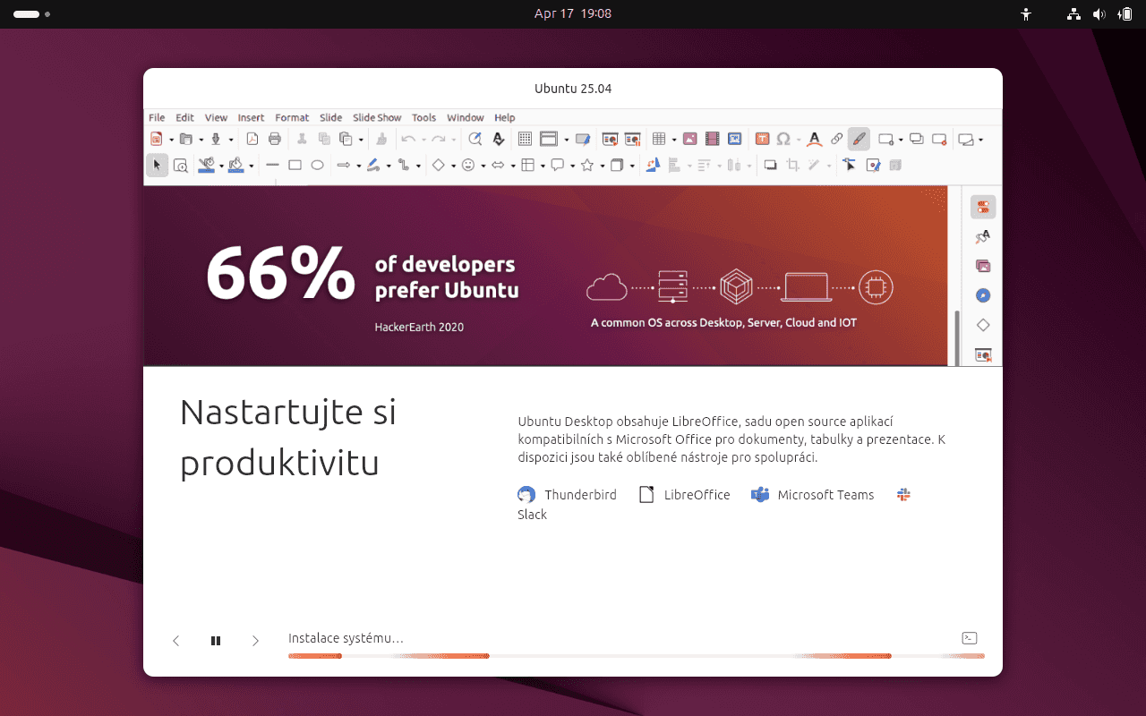Open the sidebar Gallery deck icon
The image size is (1146, 716).
point(983,266)
